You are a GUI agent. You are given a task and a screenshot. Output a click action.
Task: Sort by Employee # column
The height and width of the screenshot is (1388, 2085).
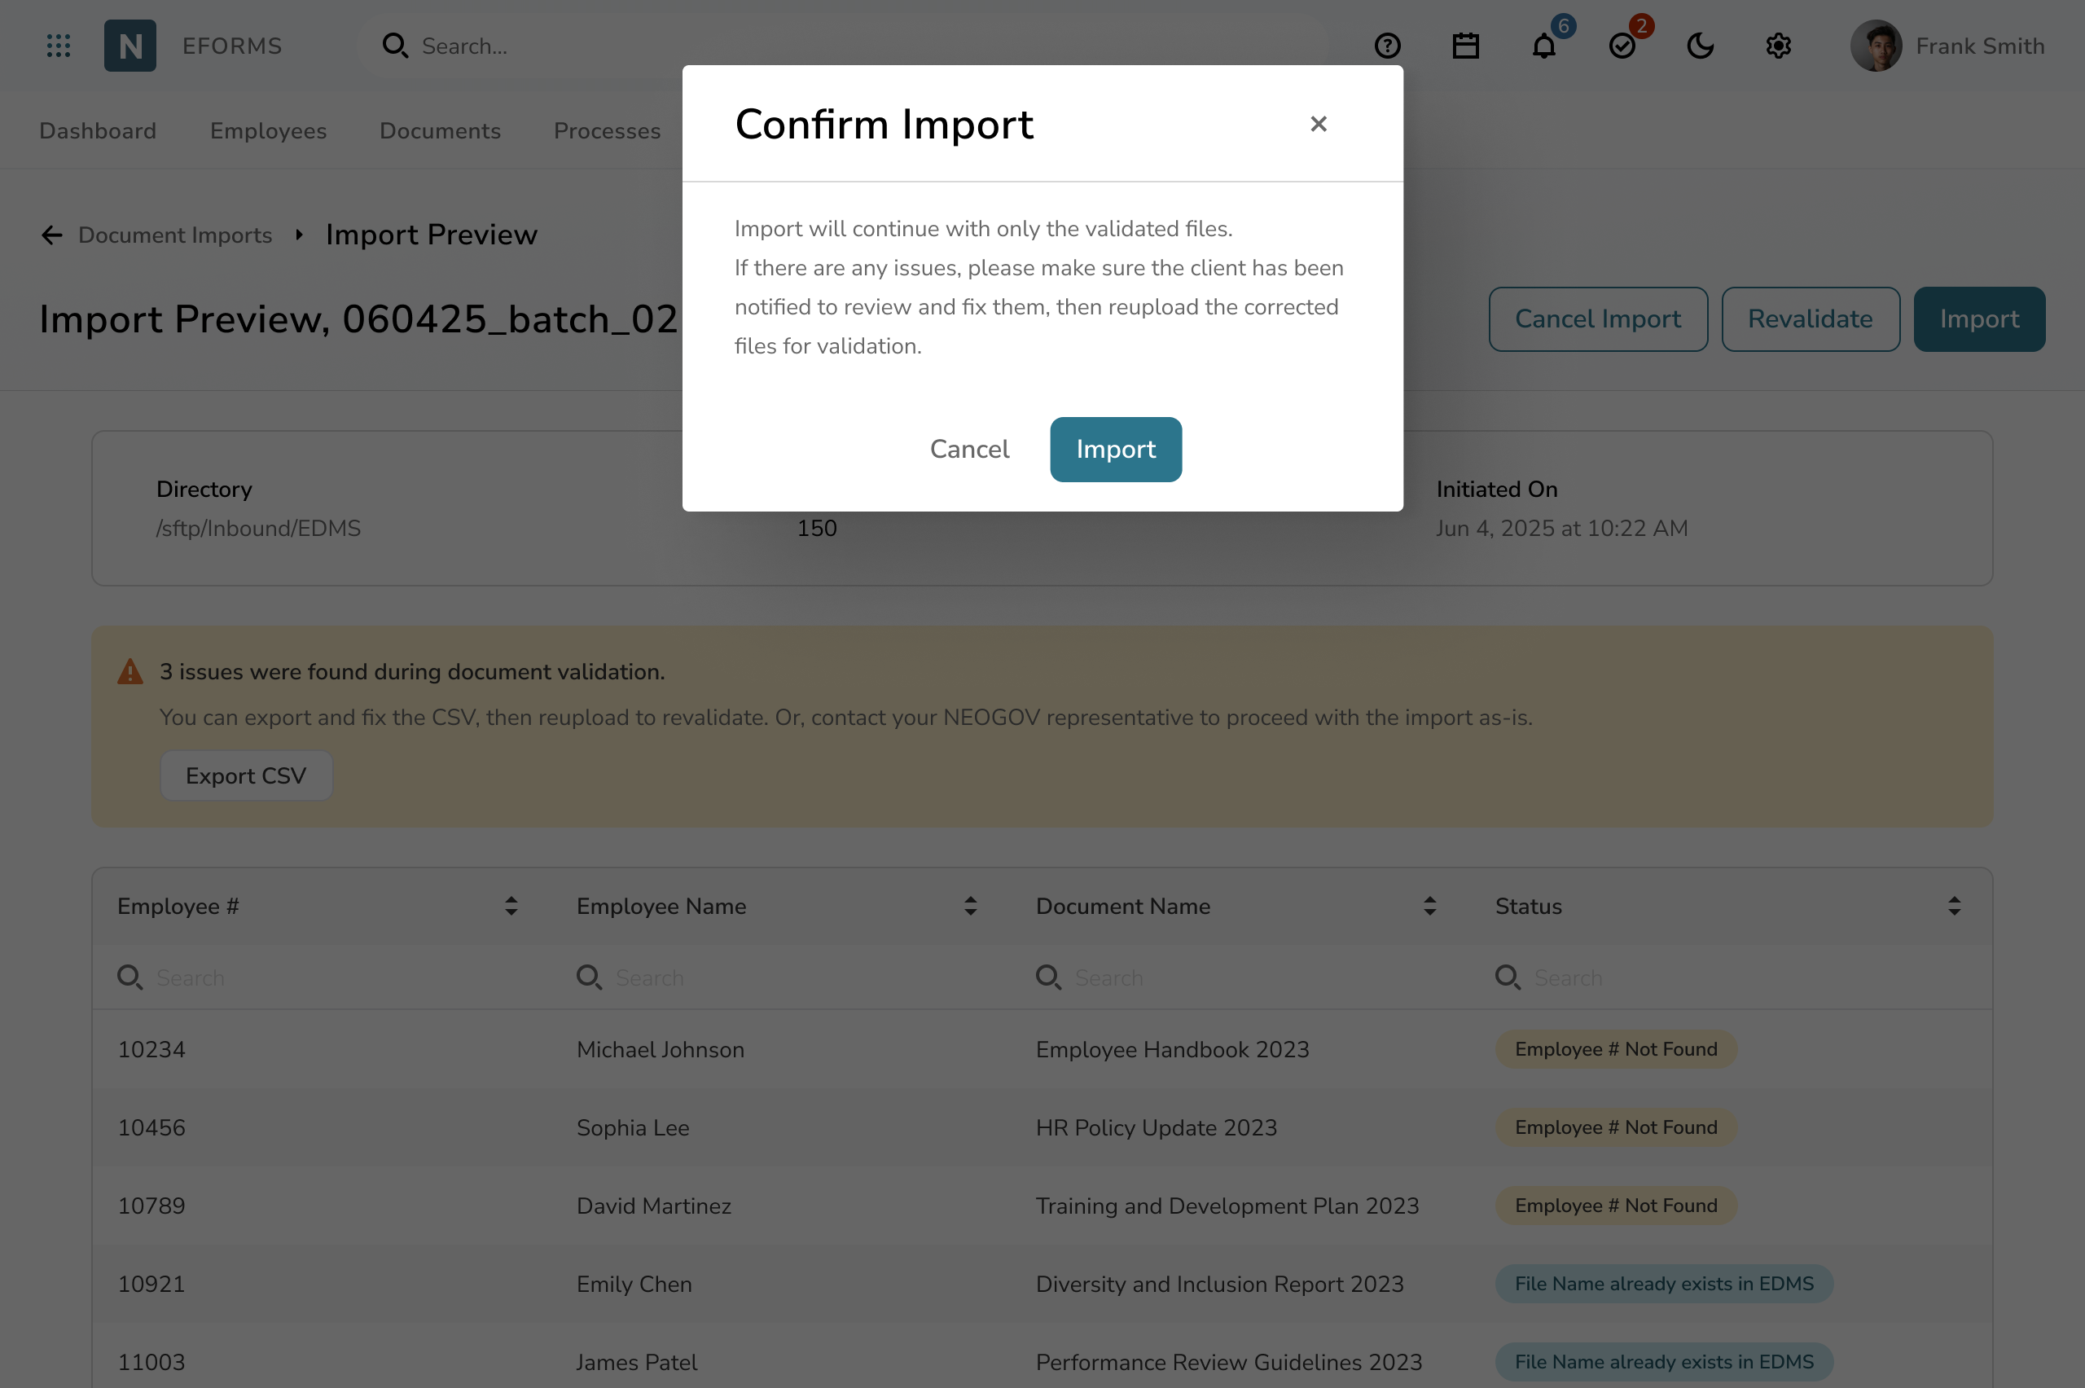pyautogui.click(x=511, y=907)
